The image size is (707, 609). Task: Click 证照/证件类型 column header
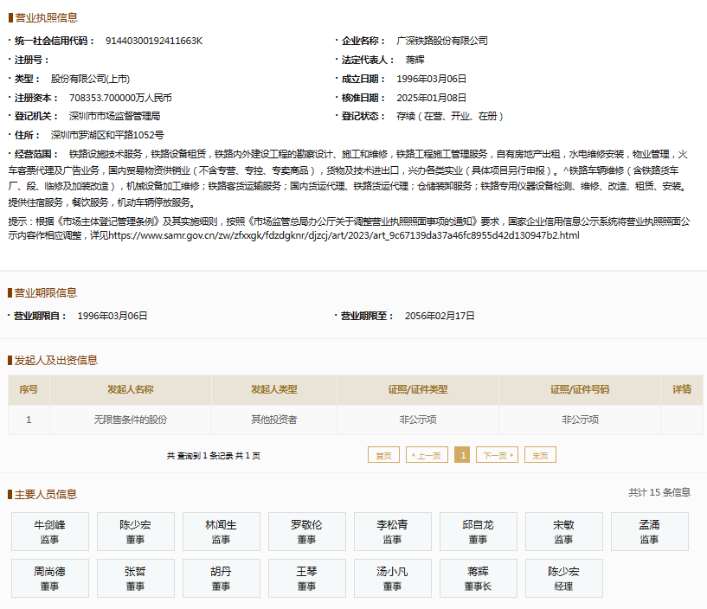coord(418,389)
